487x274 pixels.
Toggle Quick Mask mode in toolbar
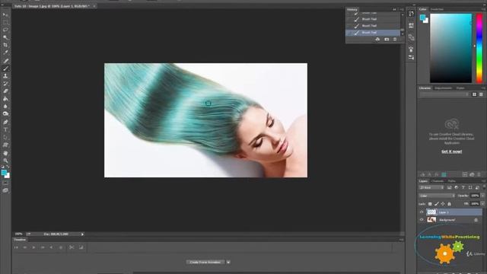pos(5,183)
